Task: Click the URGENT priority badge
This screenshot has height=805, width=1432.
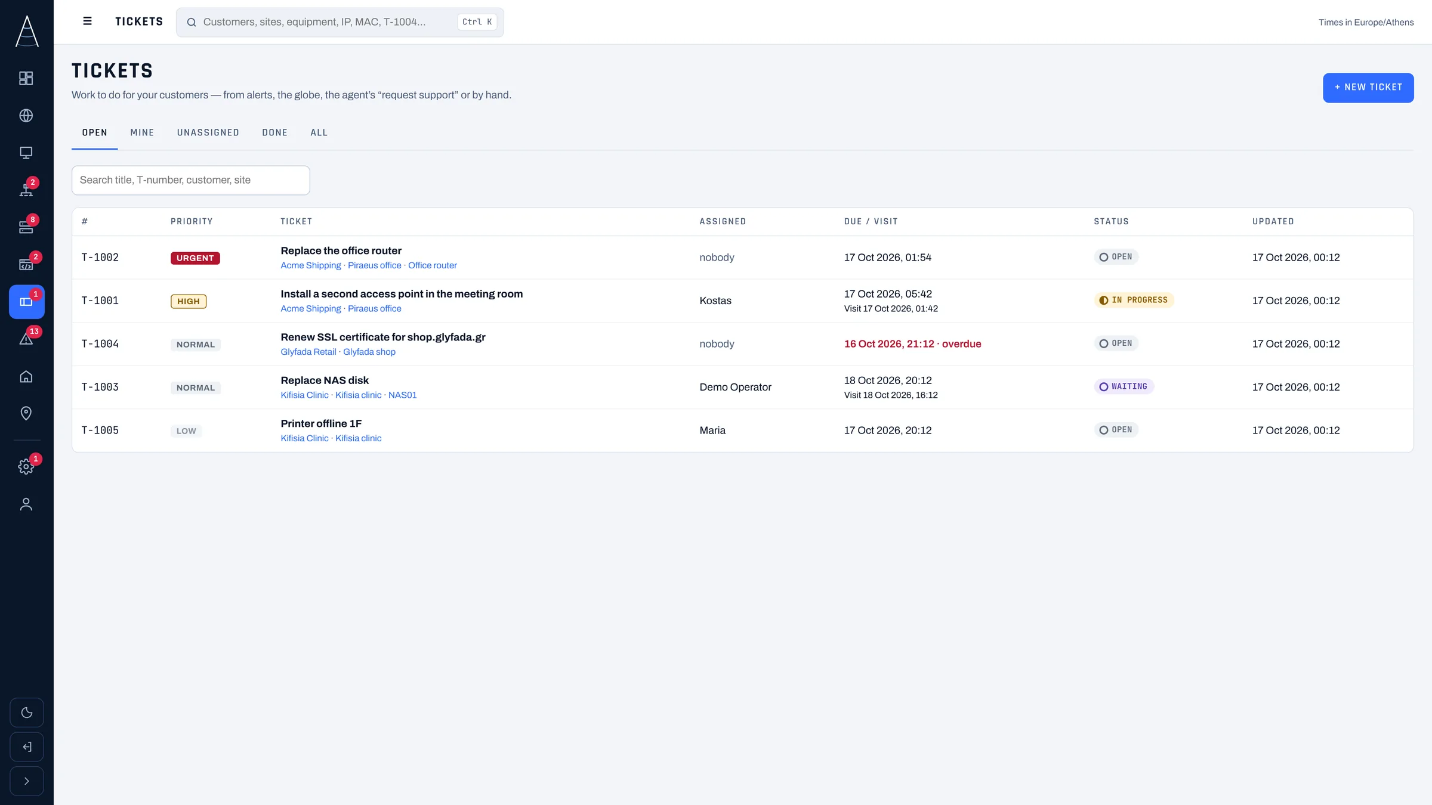Action: click(x=195, y=258)
